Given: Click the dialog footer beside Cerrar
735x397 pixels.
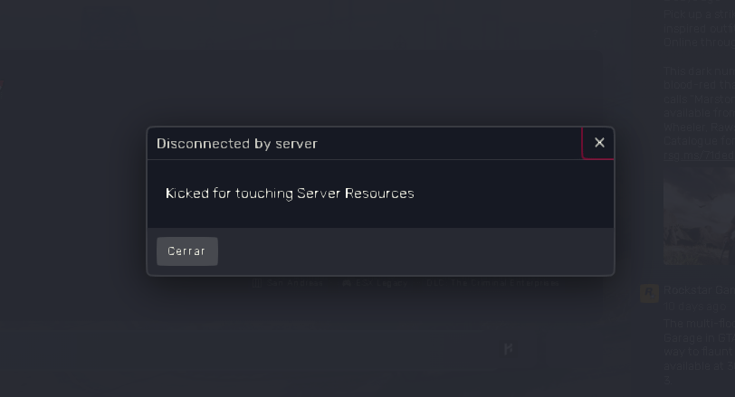Looking at the screenshot, I should (x=407, y=251).
